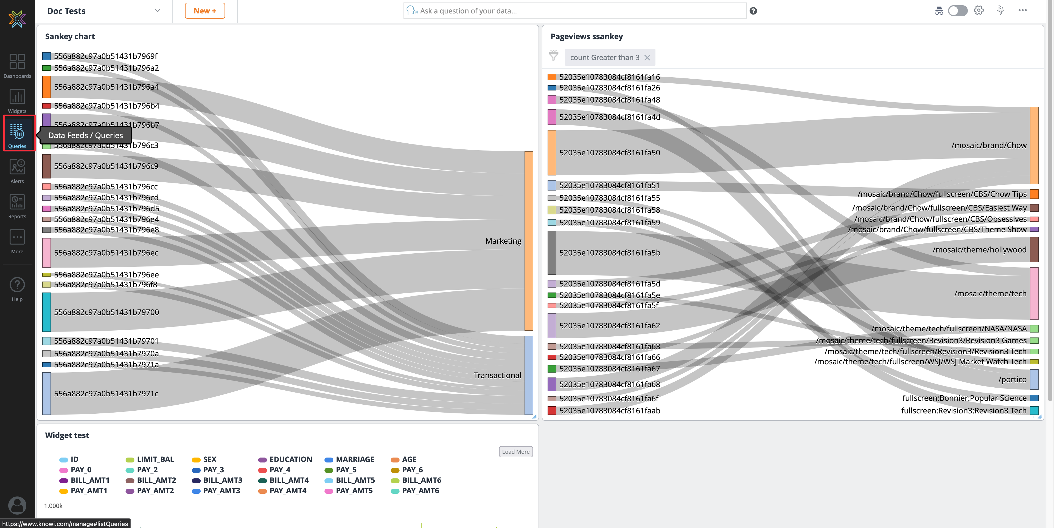Open the ellipsis options menu at top right
Screen dimensions: 1054x528
pos(1023,11)
